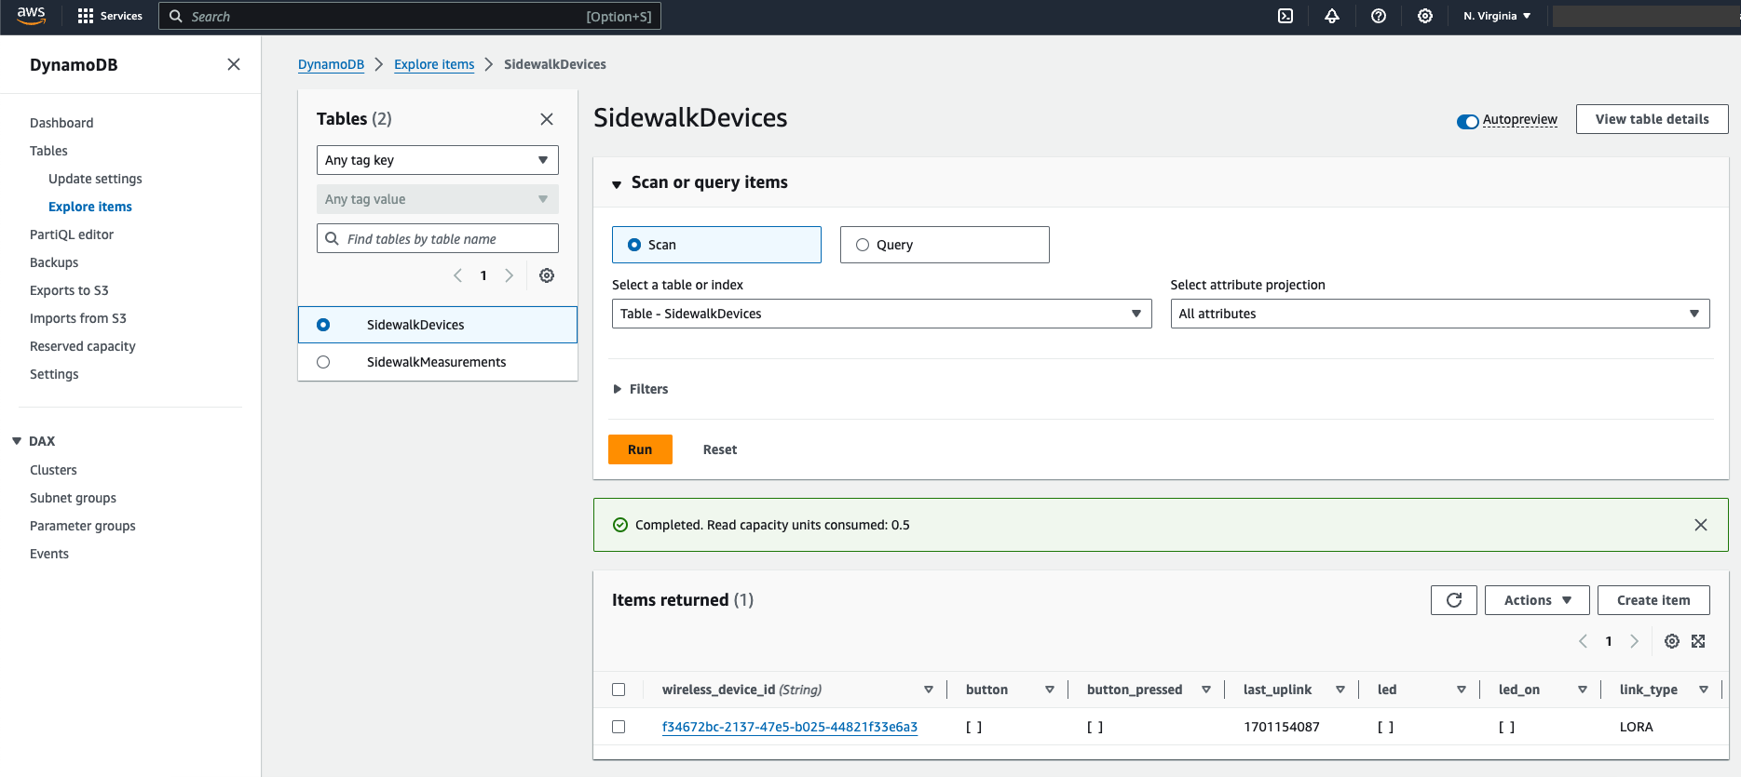This screenshot has width=1741, height=777.
Task: Open DAX Parameter groups in sidebar
Action: pos(83,526)
